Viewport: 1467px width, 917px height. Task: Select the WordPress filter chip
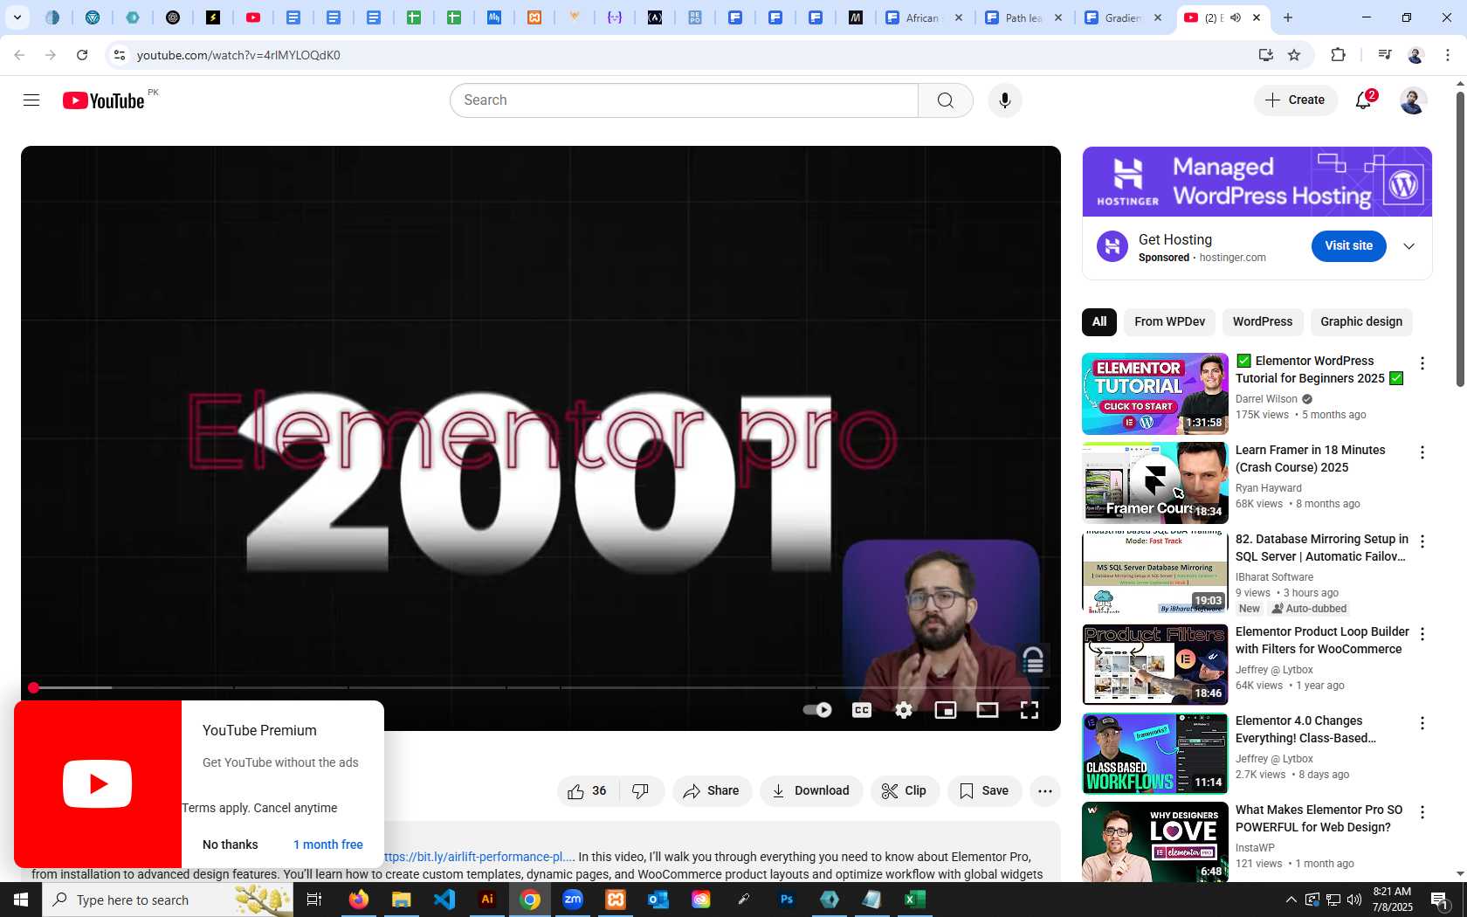click(1263, 322)
